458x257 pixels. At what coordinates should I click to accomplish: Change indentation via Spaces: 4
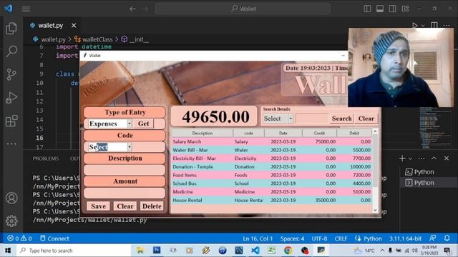[x=292, y=238]
